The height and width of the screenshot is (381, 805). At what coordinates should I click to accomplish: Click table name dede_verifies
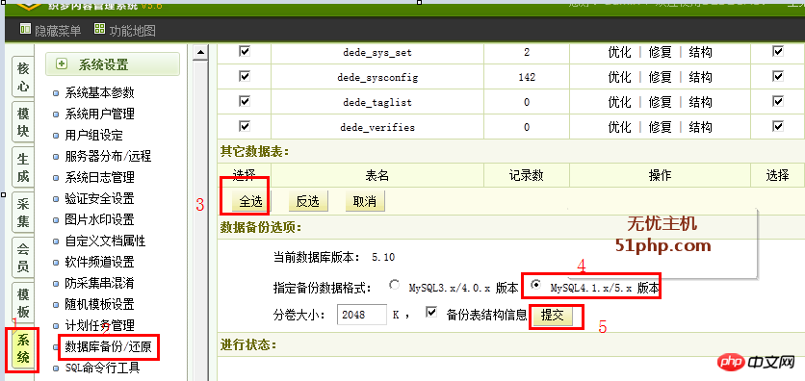[x=377, y=127]
